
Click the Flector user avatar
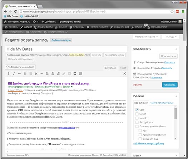pyautogui.click(x=180, y=22)
